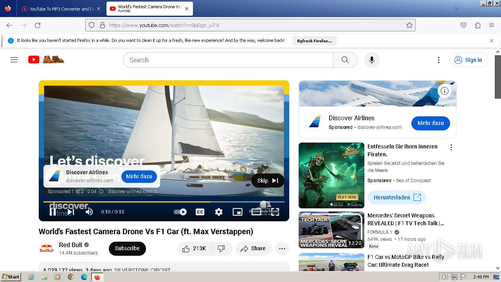Skip to the next video
This screenshot has width=501, height=282.
click(71, 212)
